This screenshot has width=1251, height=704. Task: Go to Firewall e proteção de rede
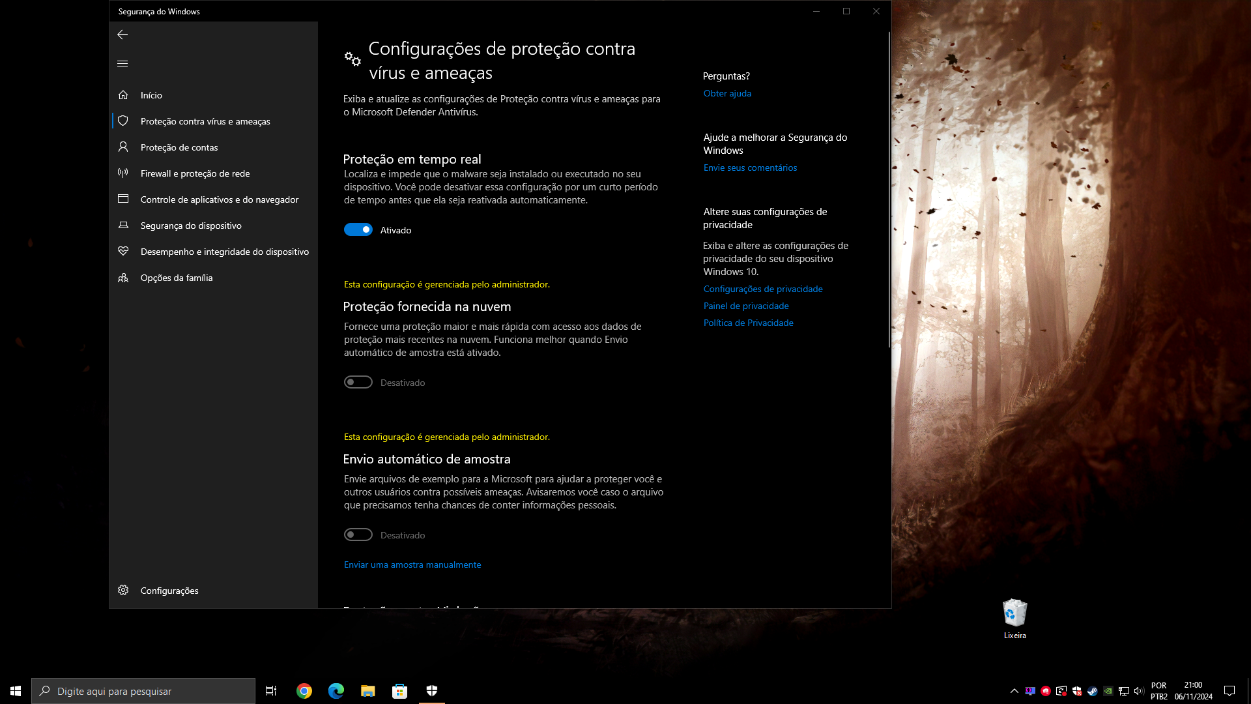pyautogui.click(x=214, y=173)
